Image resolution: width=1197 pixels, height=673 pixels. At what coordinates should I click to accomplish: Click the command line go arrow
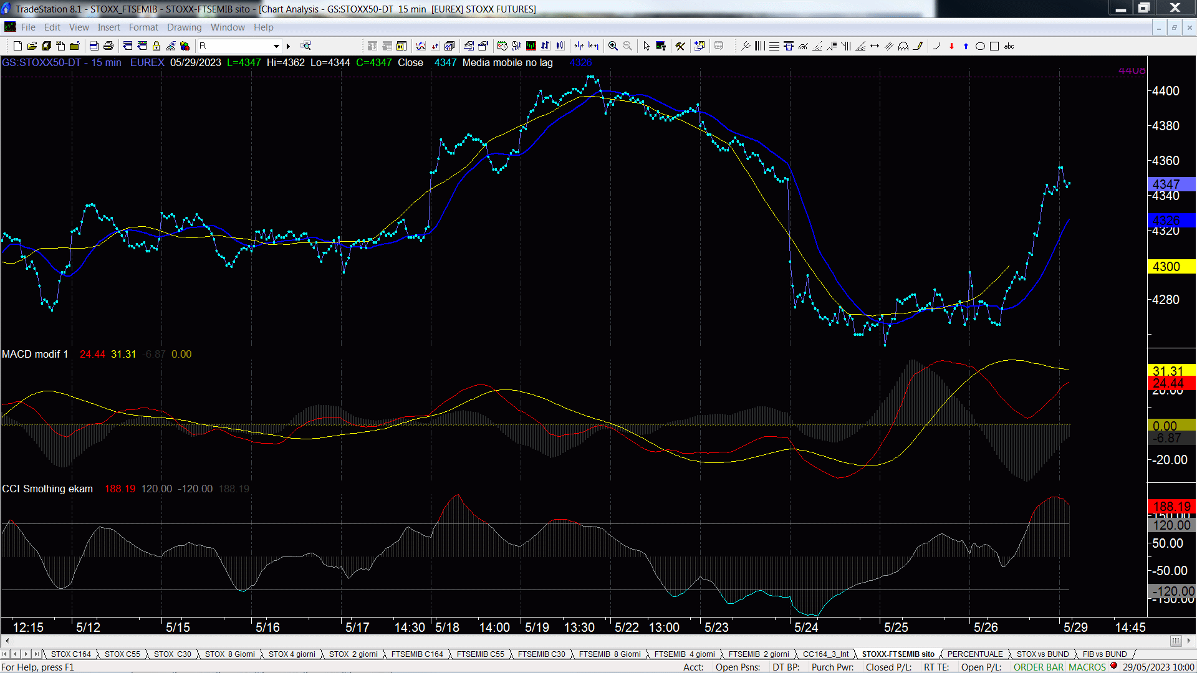pos(288,46)
